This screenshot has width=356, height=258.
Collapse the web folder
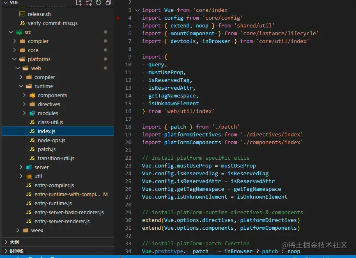click(18, 68)
